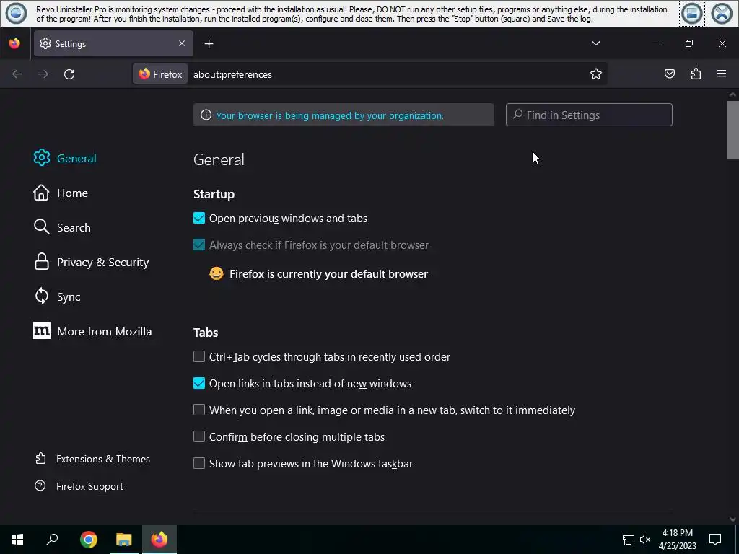Open a new tab with plus button
The width and height of the screenshot is (739, 554).
pos(209,44)
